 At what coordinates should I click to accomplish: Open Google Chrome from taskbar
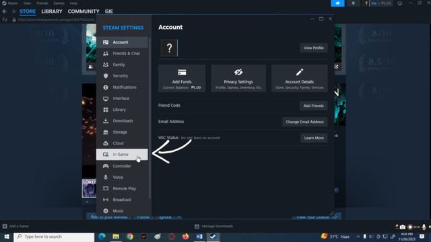pyautogui.click(x=130, y=237)
